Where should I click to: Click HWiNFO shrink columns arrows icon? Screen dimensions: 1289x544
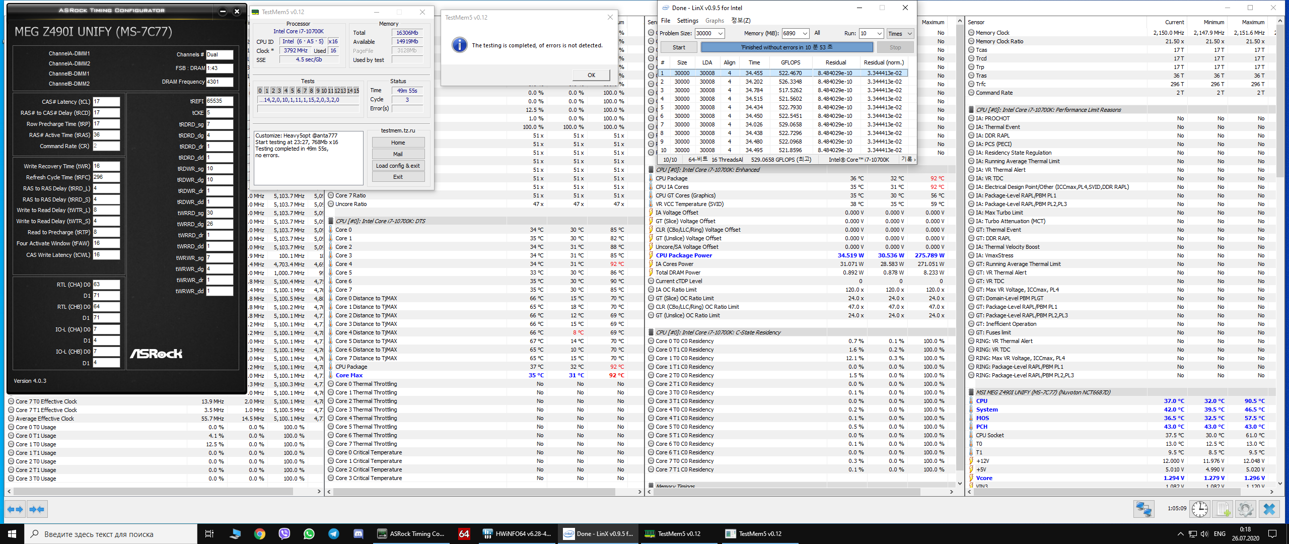[37, 509]
